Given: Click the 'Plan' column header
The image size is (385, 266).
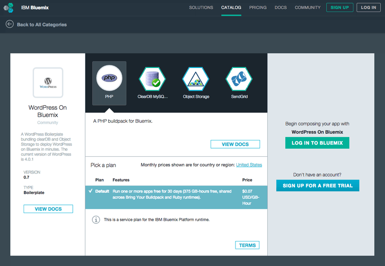Looking at the screenshot, I should point(100,180).
